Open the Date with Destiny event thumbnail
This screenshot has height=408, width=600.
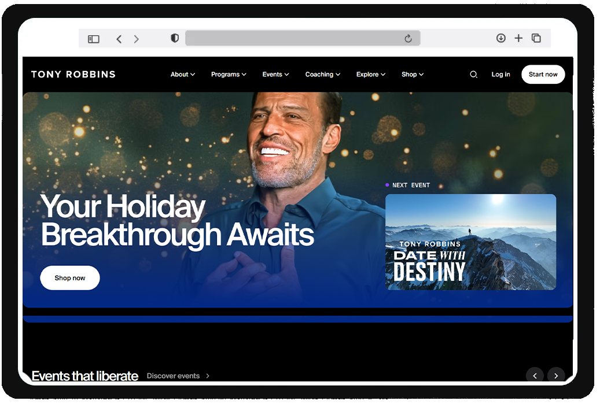click(470, 242)
